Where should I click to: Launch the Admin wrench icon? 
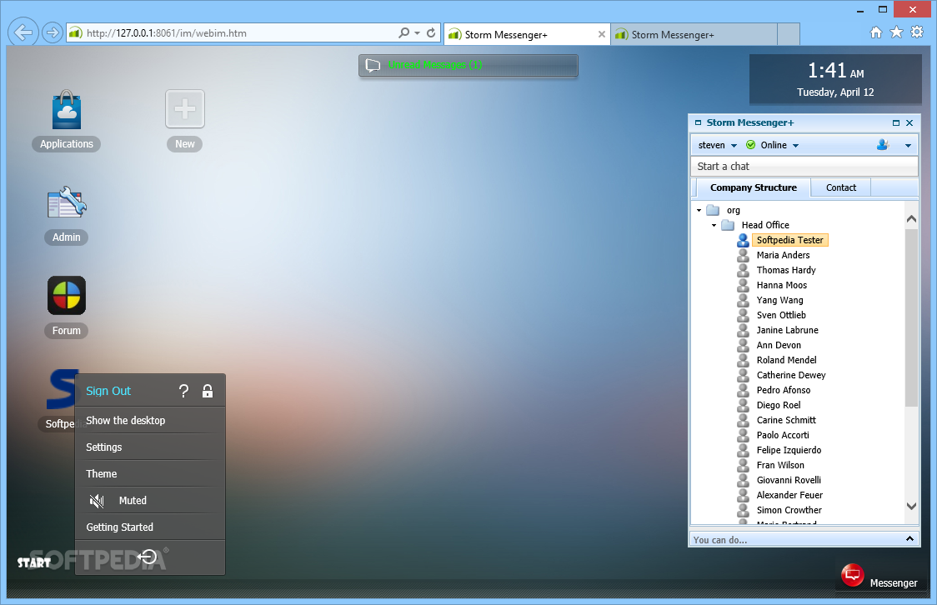coord(67,203)
